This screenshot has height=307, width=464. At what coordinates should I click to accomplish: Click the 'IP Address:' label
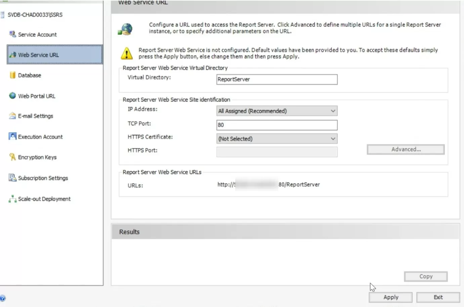click(x=142, y=109)
